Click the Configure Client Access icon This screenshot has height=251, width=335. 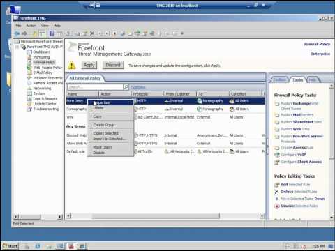point(277,162)
